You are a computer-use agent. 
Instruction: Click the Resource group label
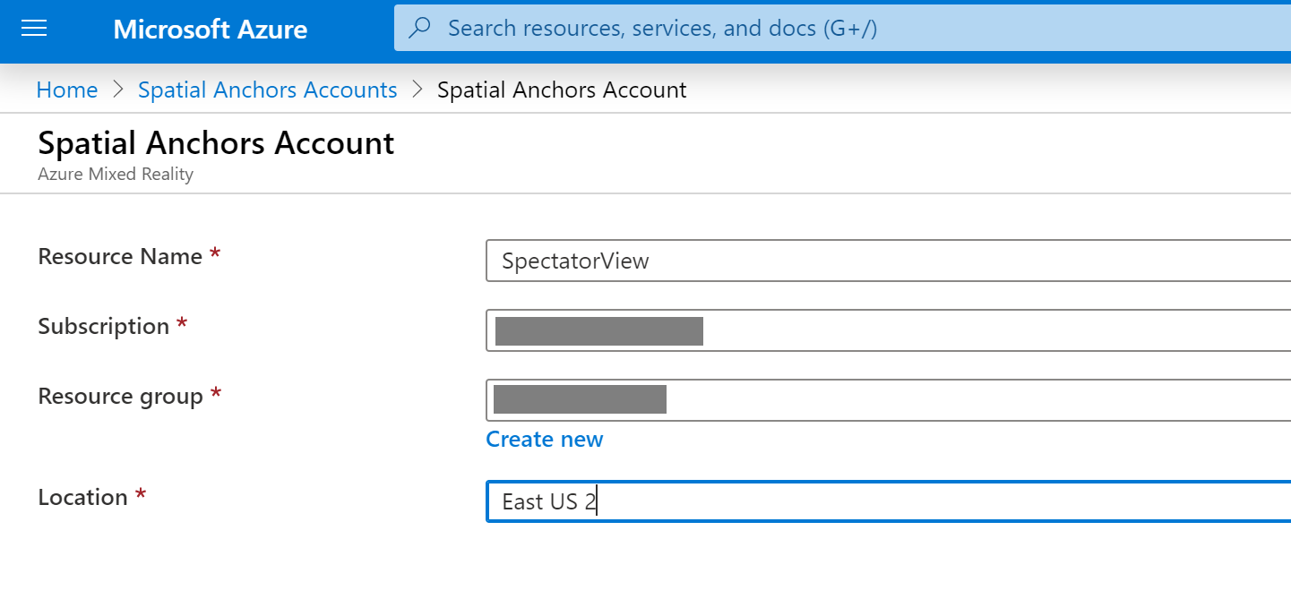click(121, 396)
